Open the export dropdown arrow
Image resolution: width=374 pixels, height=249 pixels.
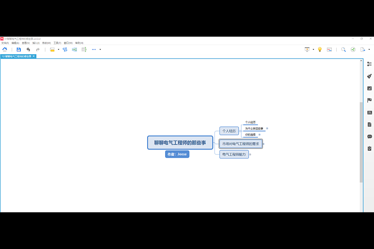pos(369,49)
